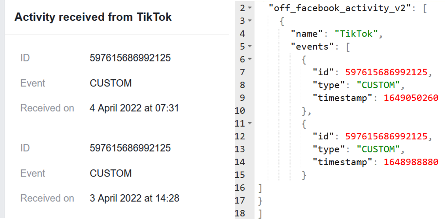Click the date "3 April 2022 at 14:28"

(x=135, y=198)
